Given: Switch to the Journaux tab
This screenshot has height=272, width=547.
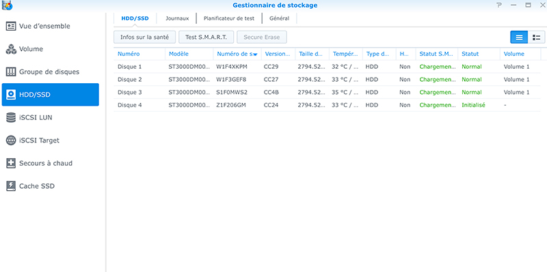Looking at the screenshot, I should (177, 18).
